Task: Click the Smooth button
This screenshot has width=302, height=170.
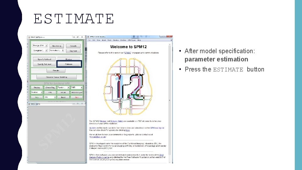Action: point(73,46)
